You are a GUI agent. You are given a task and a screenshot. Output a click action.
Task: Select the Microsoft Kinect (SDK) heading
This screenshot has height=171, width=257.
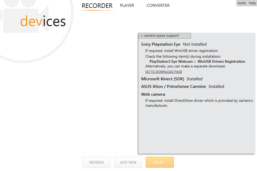click(x=163, y=79)
